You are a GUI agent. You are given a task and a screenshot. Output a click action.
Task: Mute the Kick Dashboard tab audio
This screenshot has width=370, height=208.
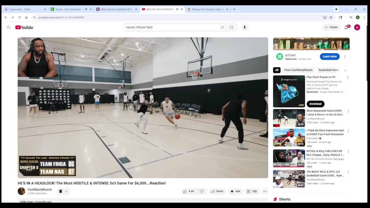tap(86, 9)
